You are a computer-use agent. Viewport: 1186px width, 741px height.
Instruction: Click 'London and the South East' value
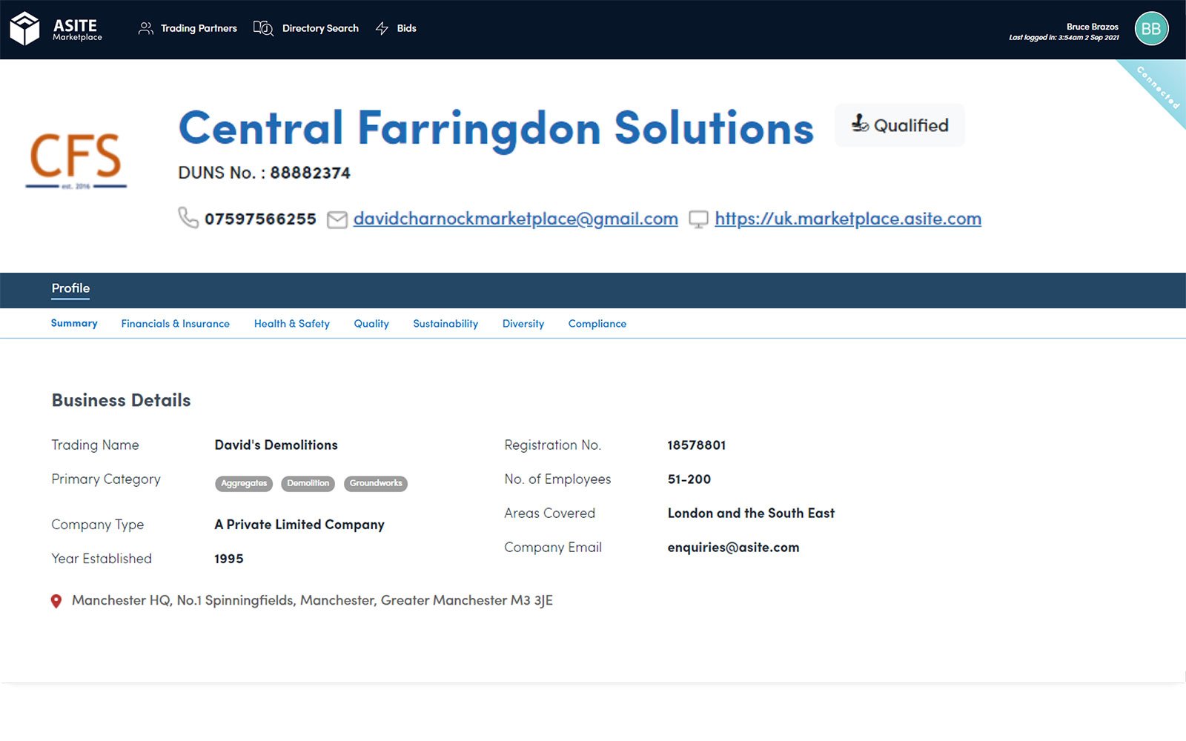pos(751,514)
